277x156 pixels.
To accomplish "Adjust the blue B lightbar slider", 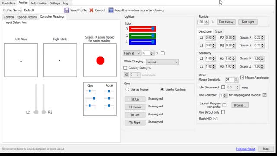I will click(x=142, y=42).
